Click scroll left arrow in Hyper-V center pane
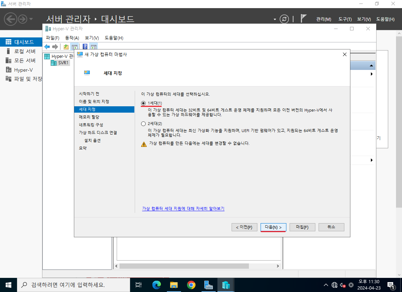 coord(116,266)
